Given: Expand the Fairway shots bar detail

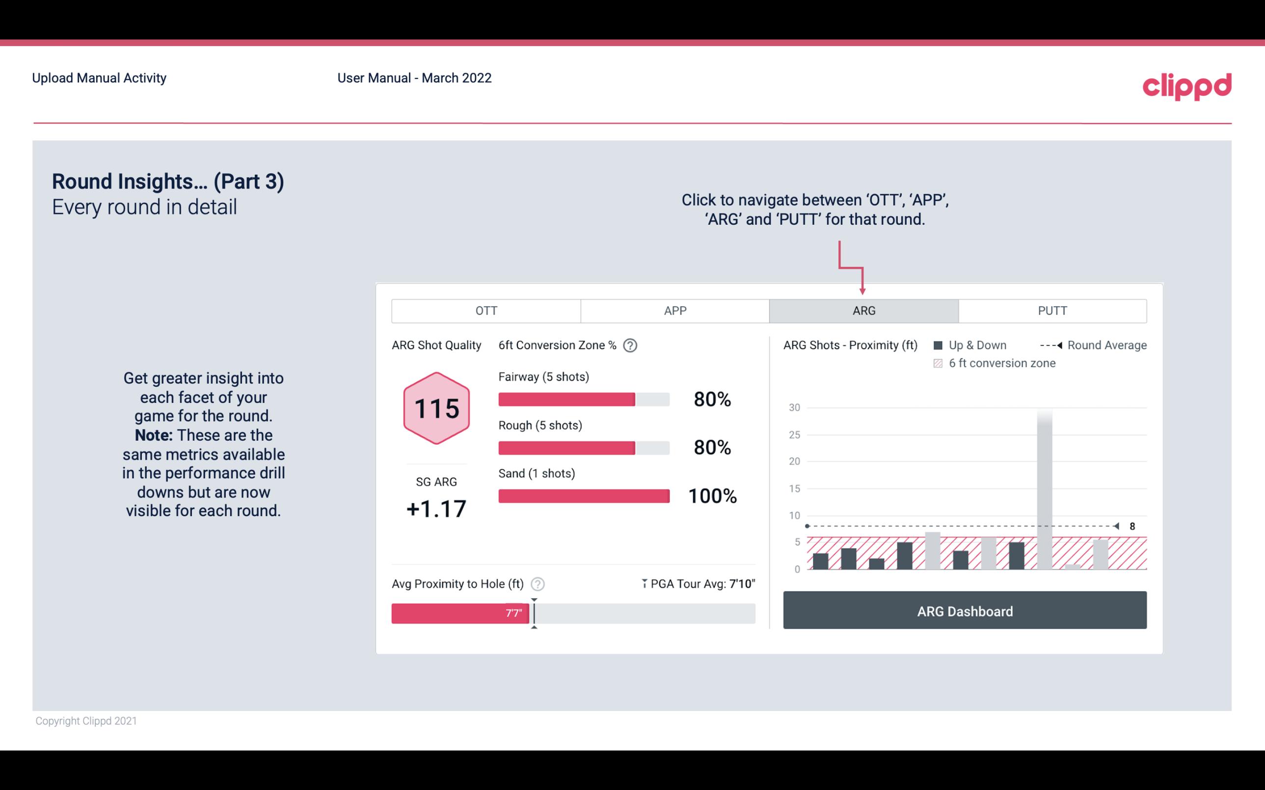Looking at the screenshot, I should [x=583, y=398].
